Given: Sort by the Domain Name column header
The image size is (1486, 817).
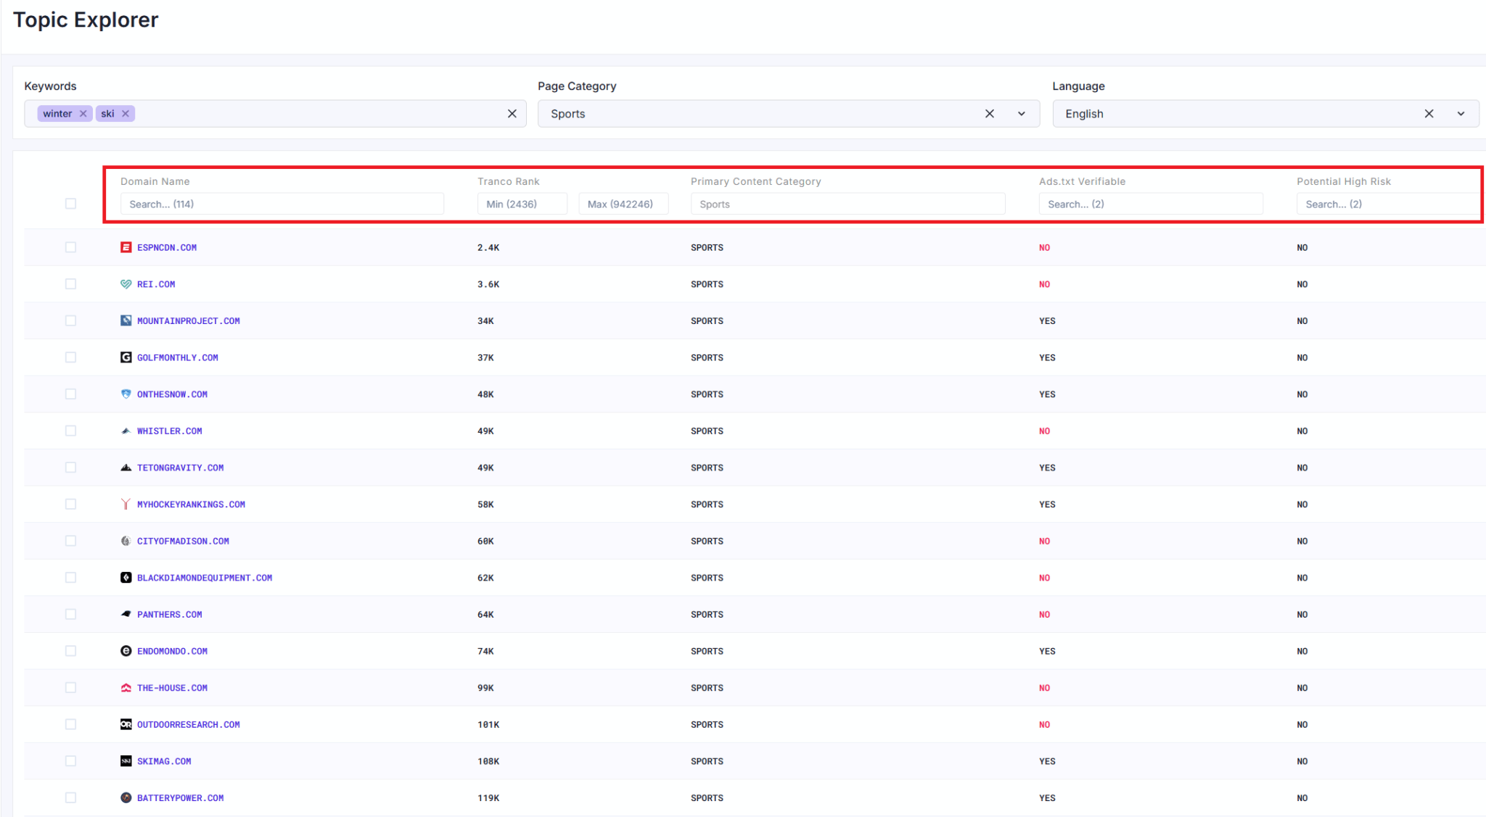Looking at the screenshot, I should [x=155, y=181].
